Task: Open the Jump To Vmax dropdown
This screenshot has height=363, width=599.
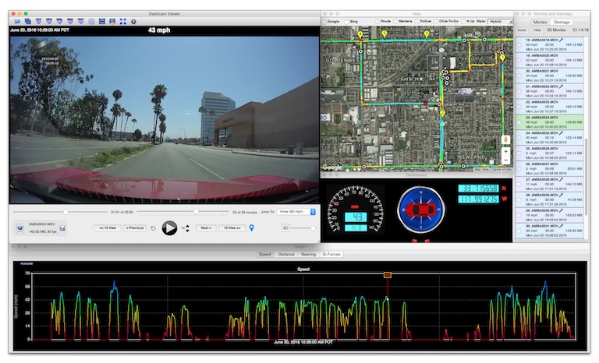Action: [296, 211]
